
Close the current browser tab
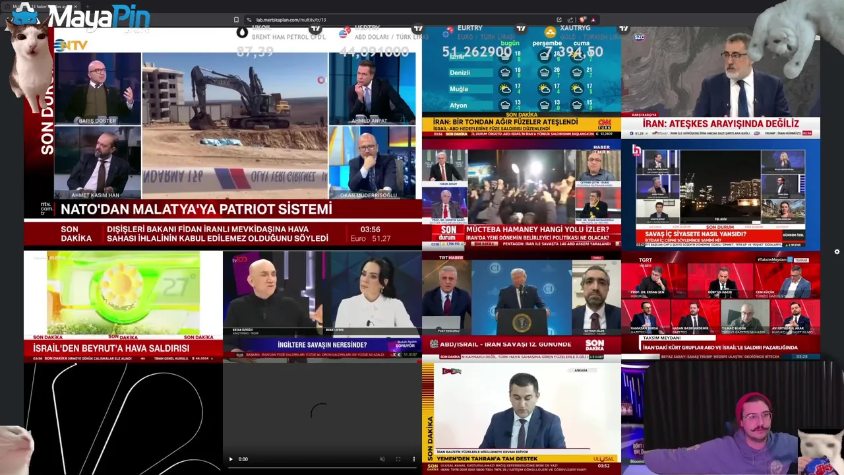75,7
